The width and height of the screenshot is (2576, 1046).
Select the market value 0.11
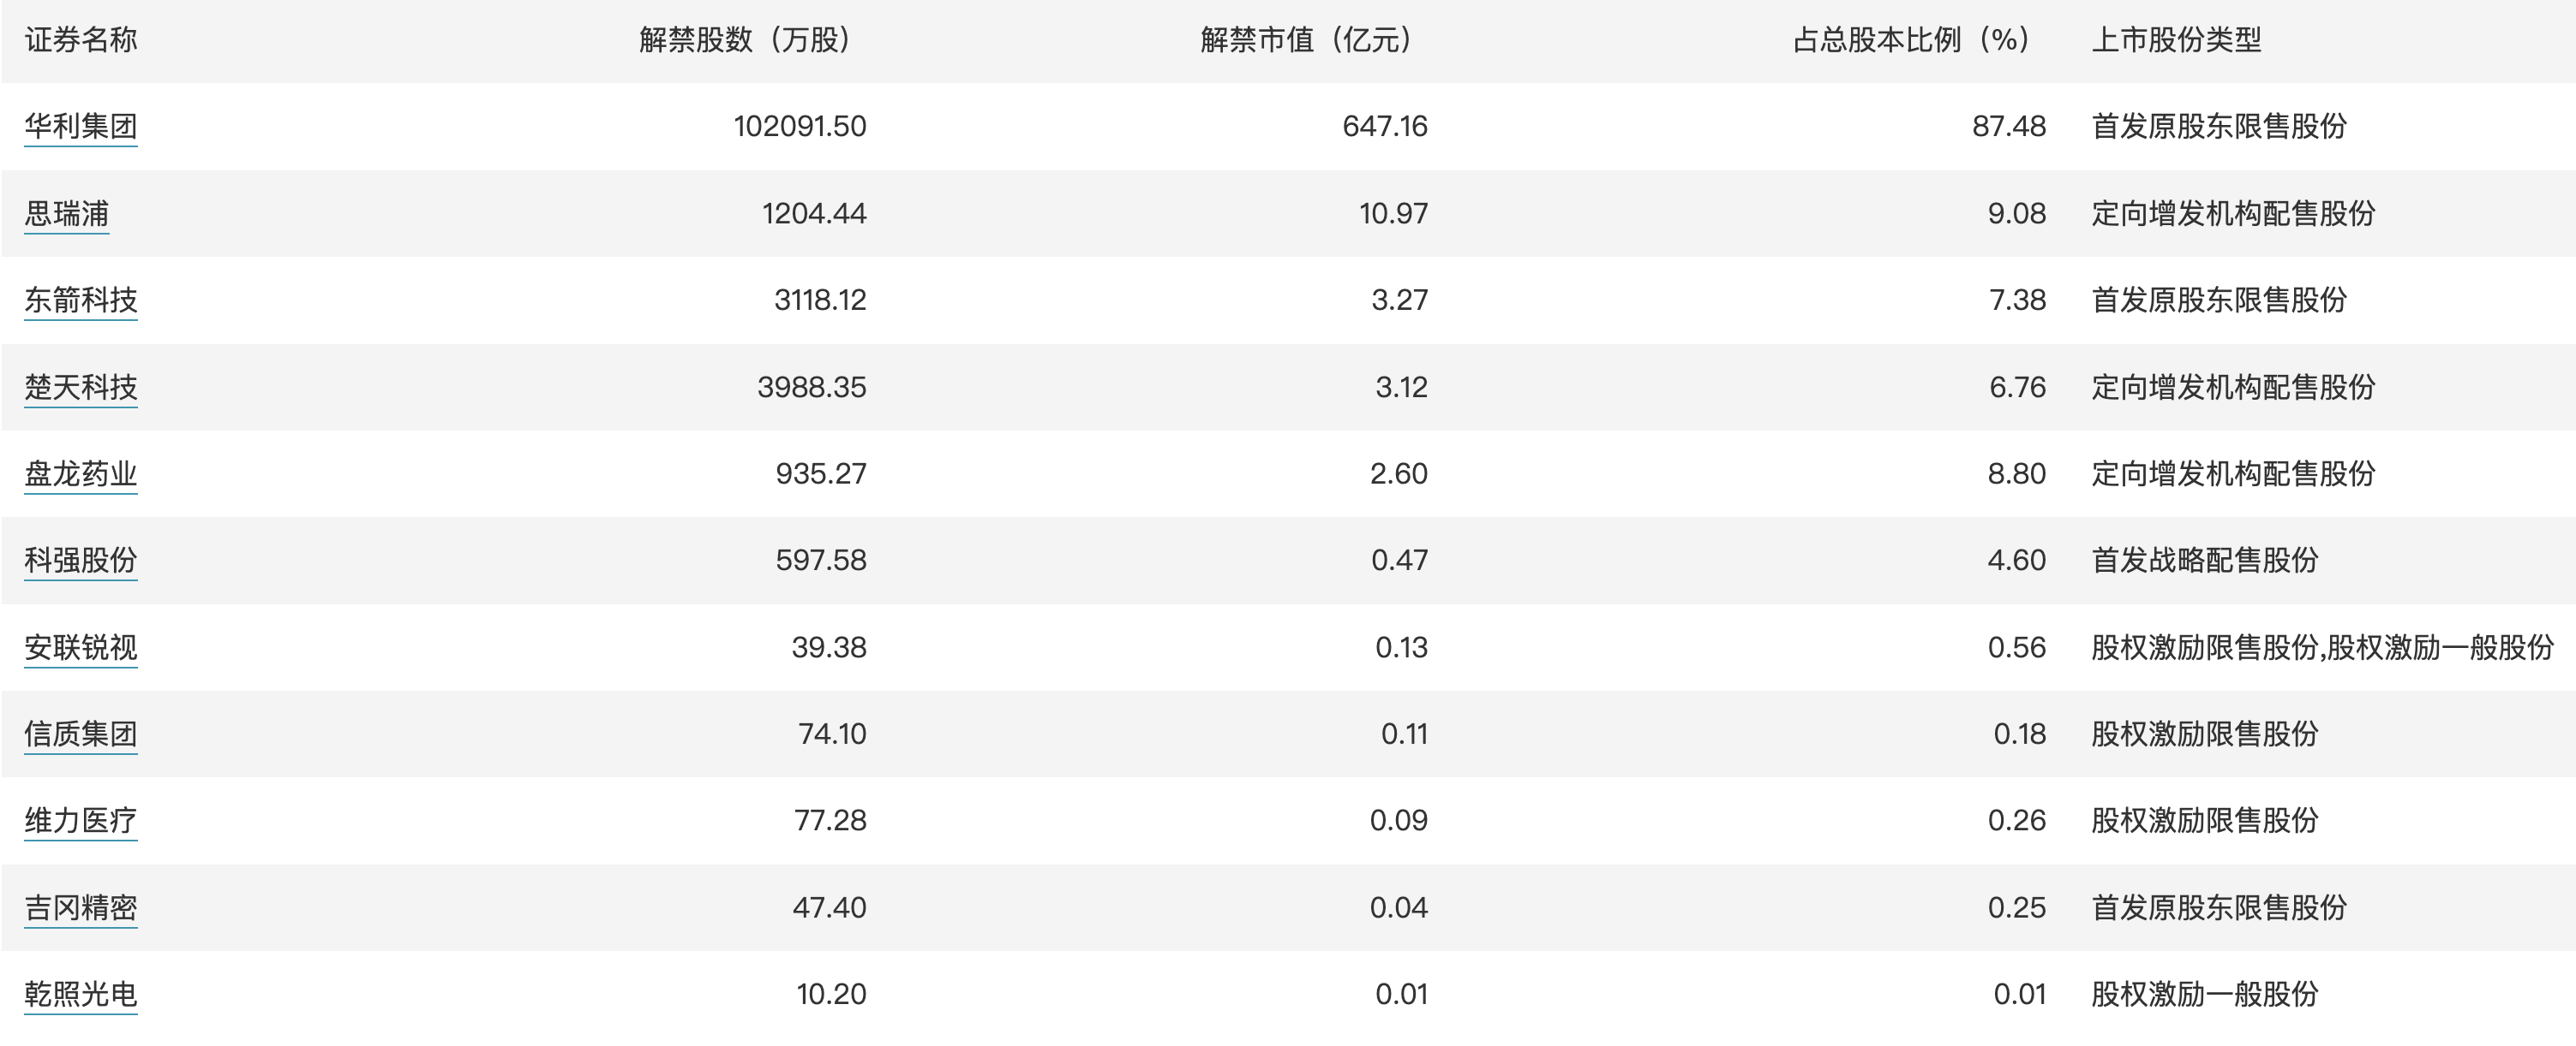1404,734
